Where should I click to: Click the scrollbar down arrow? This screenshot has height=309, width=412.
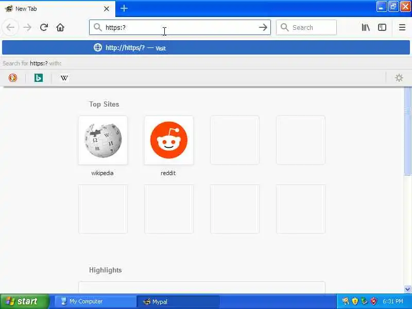[x=407, y=289]
